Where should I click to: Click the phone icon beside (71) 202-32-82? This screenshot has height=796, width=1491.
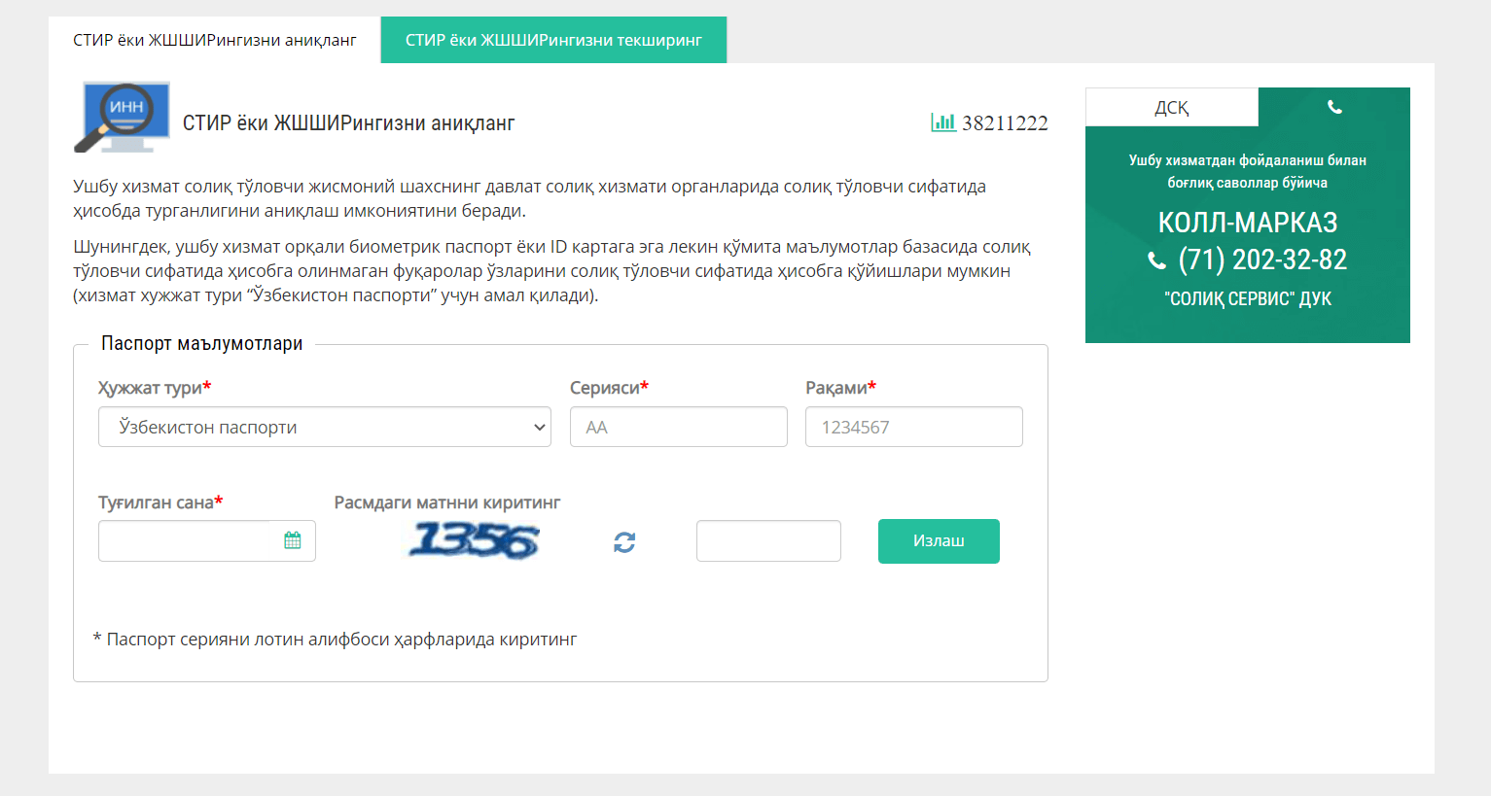(1156, 260)
